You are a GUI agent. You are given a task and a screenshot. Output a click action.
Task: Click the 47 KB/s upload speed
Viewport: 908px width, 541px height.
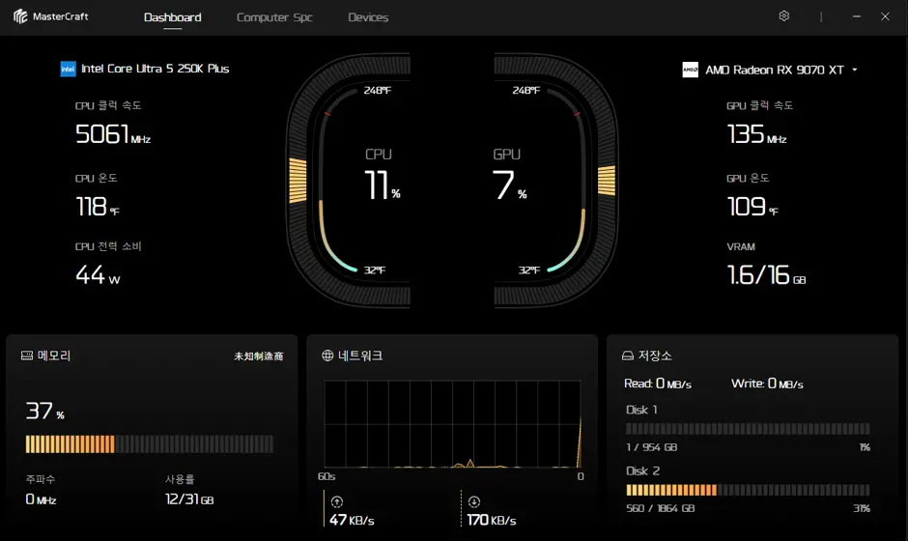pyautogui.click(x=352, y=520)
